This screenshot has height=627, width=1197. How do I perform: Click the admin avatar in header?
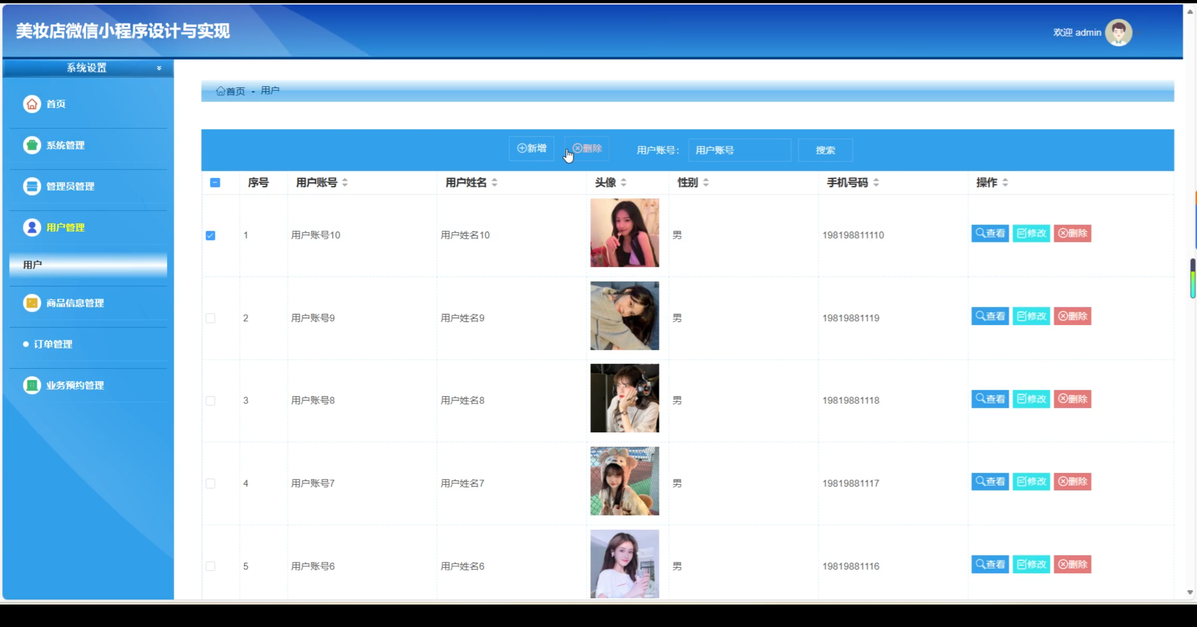click(1118, 32)
